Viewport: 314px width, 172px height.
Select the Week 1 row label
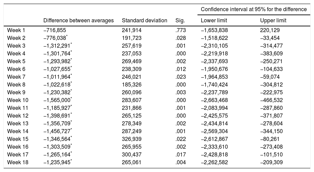point(16,30)
